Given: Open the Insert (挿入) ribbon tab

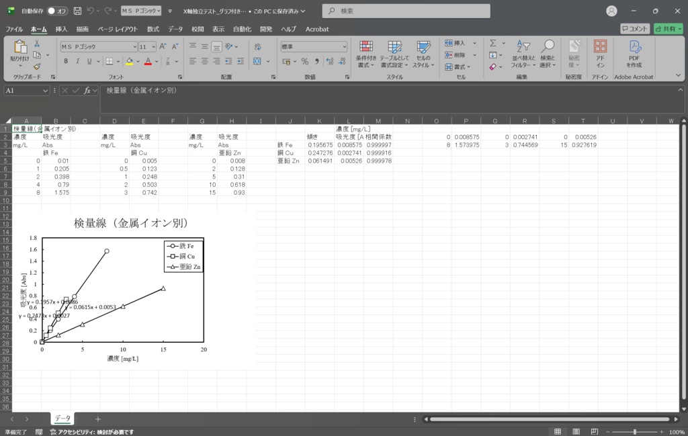Looking at the screenshot, I should [x=61, y=29].
